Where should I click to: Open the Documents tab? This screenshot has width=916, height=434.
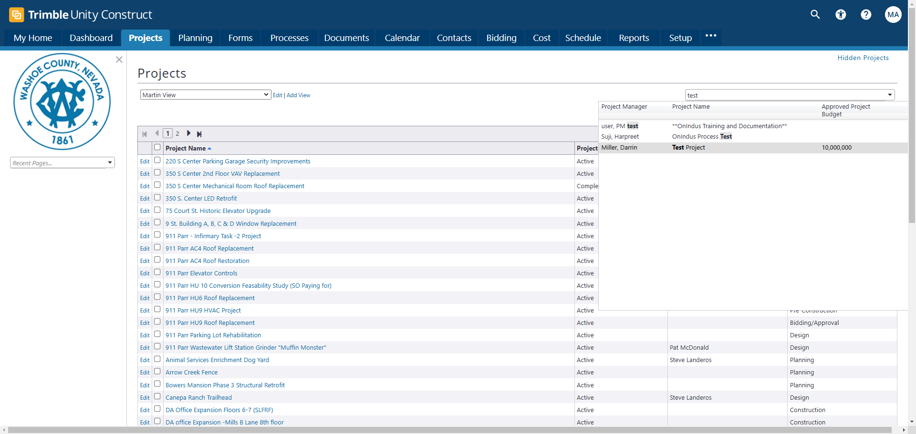[346, 38]
